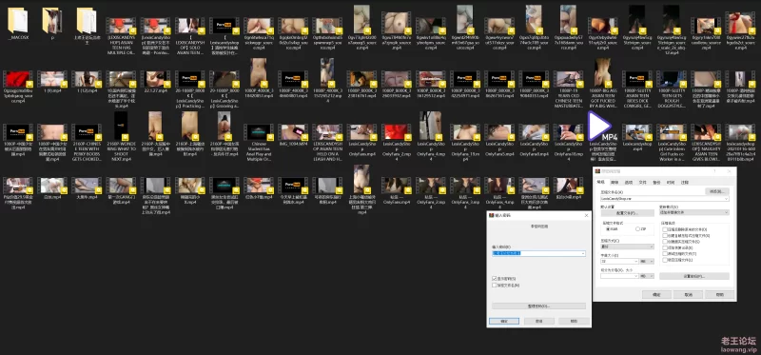Switch to the Comment tab in the archive dialog
Screen dimensions: 761x355
(685, 182)
